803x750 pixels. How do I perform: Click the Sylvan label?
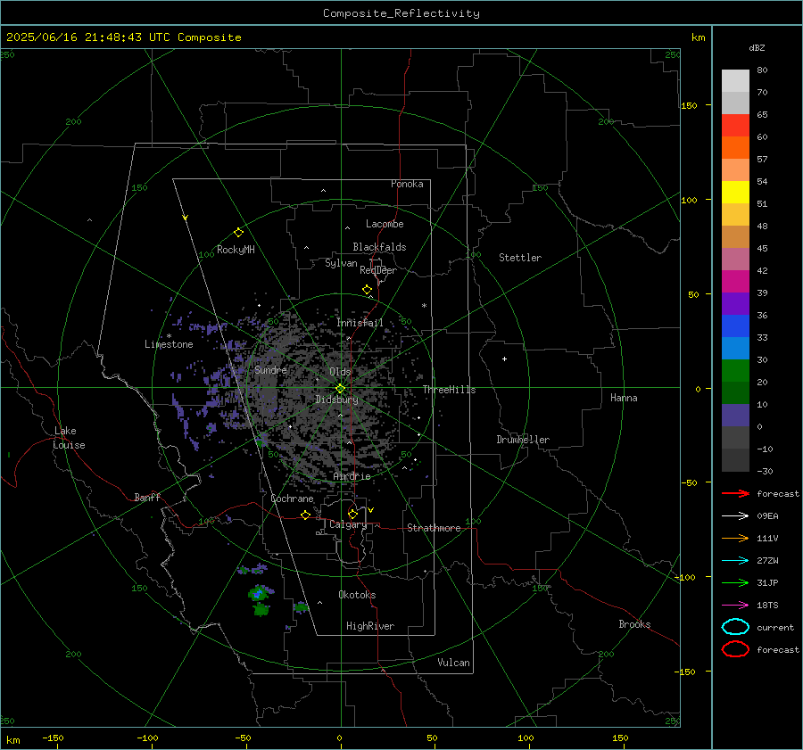341,263
